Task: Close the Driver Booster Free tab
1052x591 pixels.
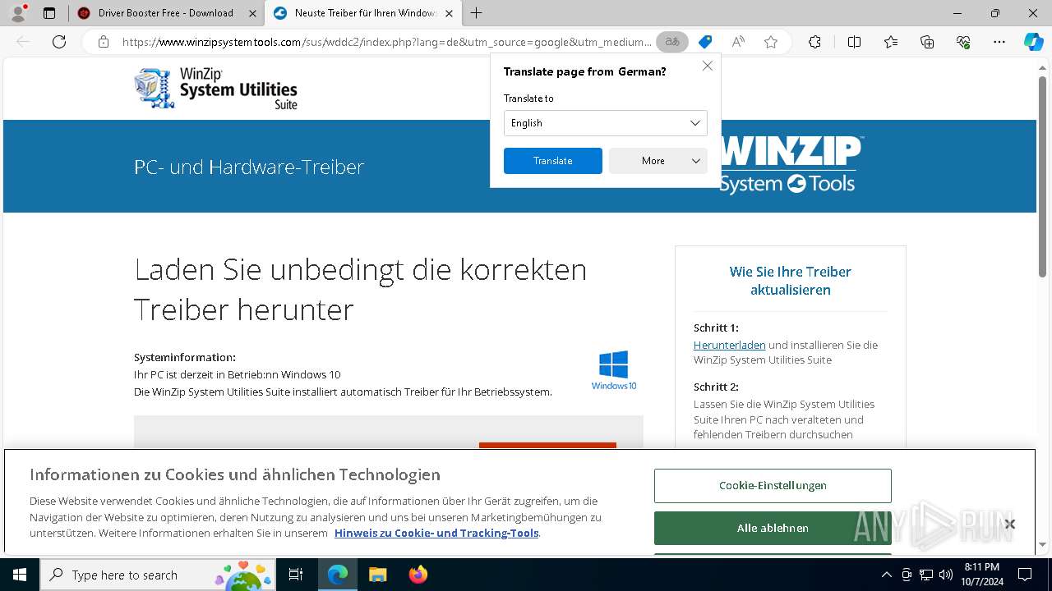Action: tap(252, 13)
